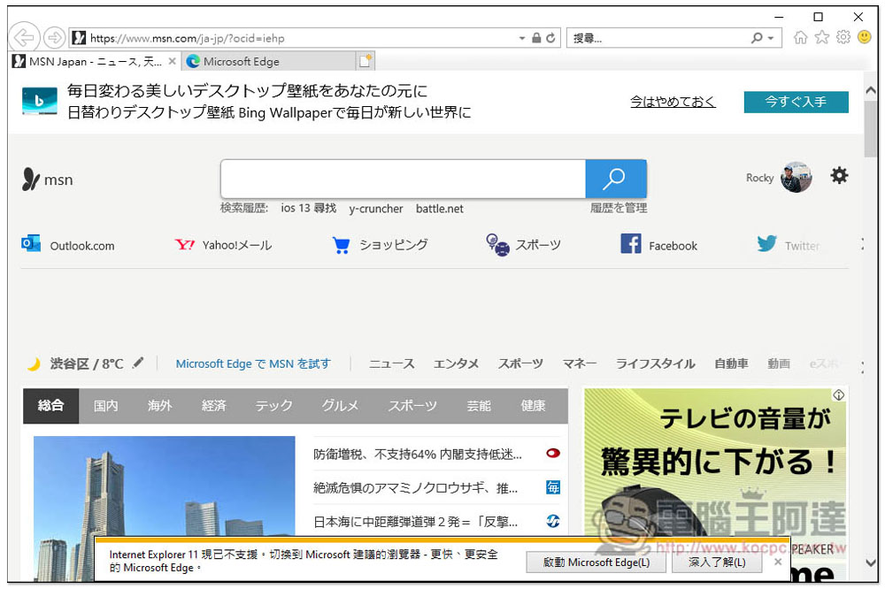Screen dimensions: 885x589
Task: Open the Facebook shortcut
Action: pyautogui.click(x=658, y=245)
